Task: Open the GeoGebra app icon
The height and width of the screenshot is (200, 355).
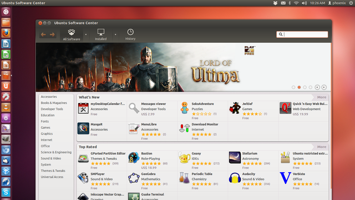Action: (134, 178)
